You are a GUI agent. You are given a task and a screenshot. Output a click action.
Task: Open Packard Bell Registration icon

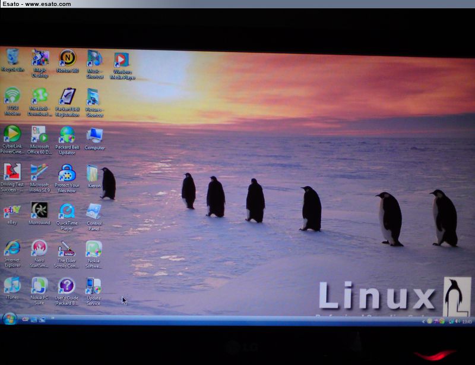tap(67, 103)
